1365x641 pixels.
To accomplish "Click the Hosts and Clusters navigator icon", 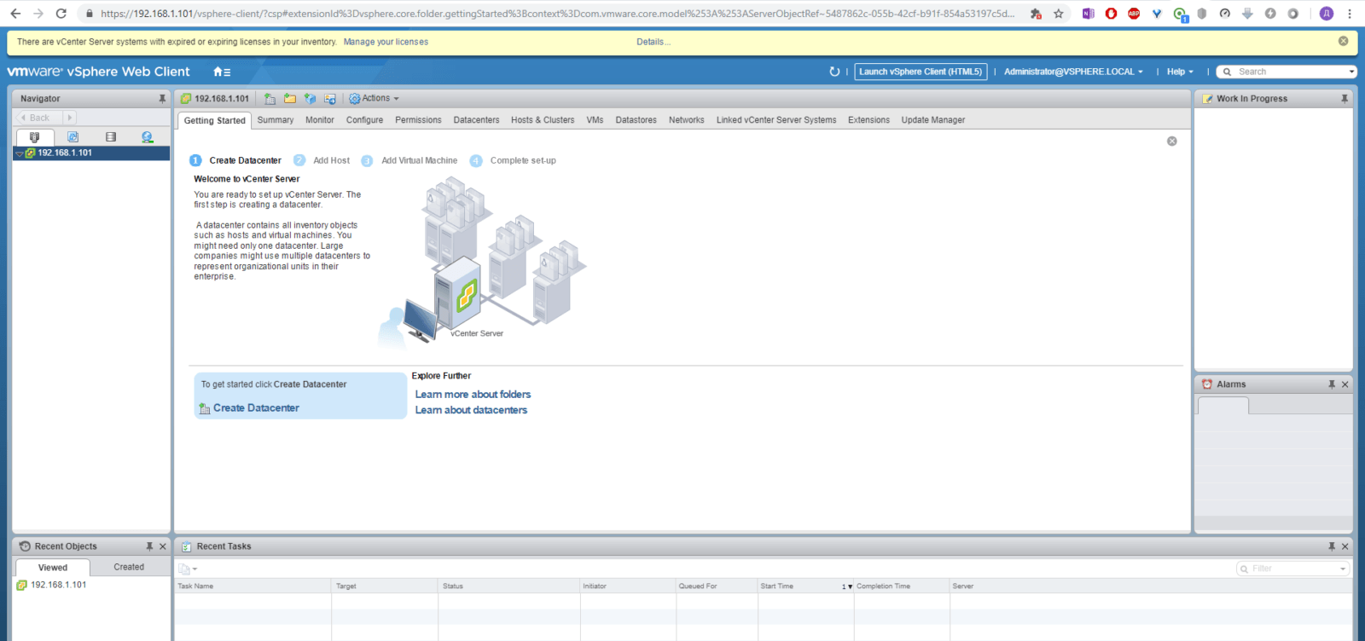I will click(x=35, y=137).
